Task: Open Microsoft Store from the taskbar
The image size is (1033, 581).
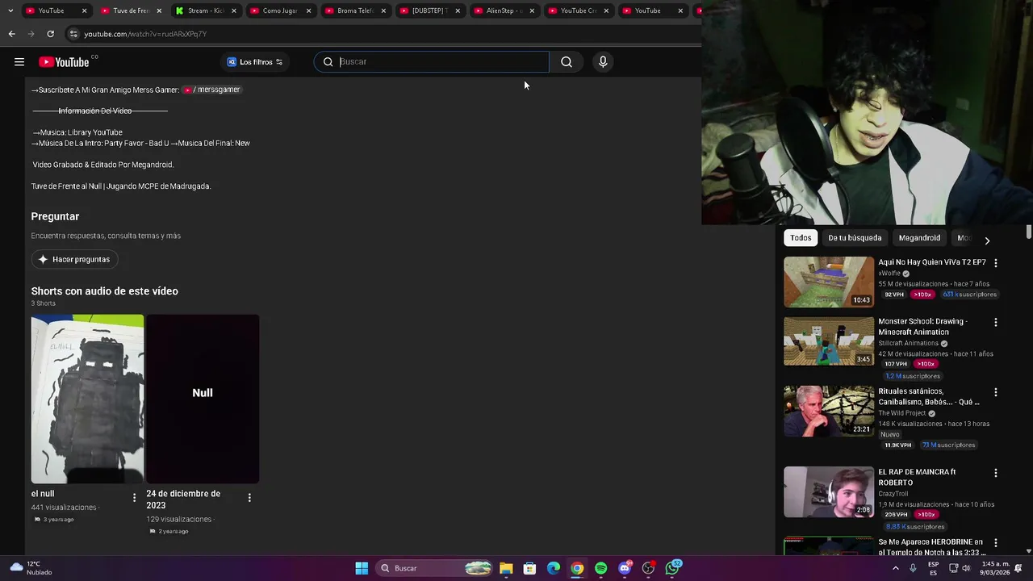Action: pyautogui.click(x=529, y=568)
